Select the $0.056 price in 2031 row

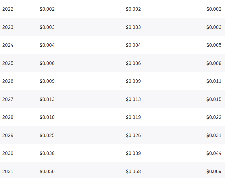point(47,171)
